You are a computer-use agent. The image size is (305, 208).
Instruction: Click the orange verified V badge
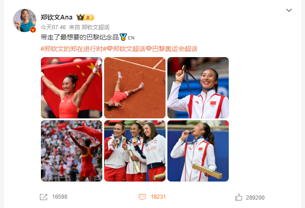pyautogui.click(x=33, y=30)
